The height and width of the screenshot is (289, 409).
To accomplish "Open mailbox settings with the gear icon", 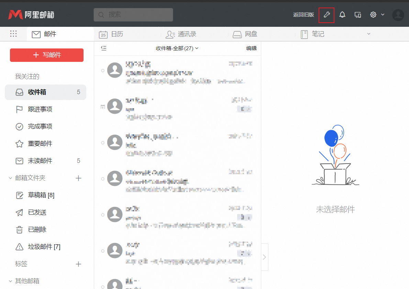I will [373, 15].
